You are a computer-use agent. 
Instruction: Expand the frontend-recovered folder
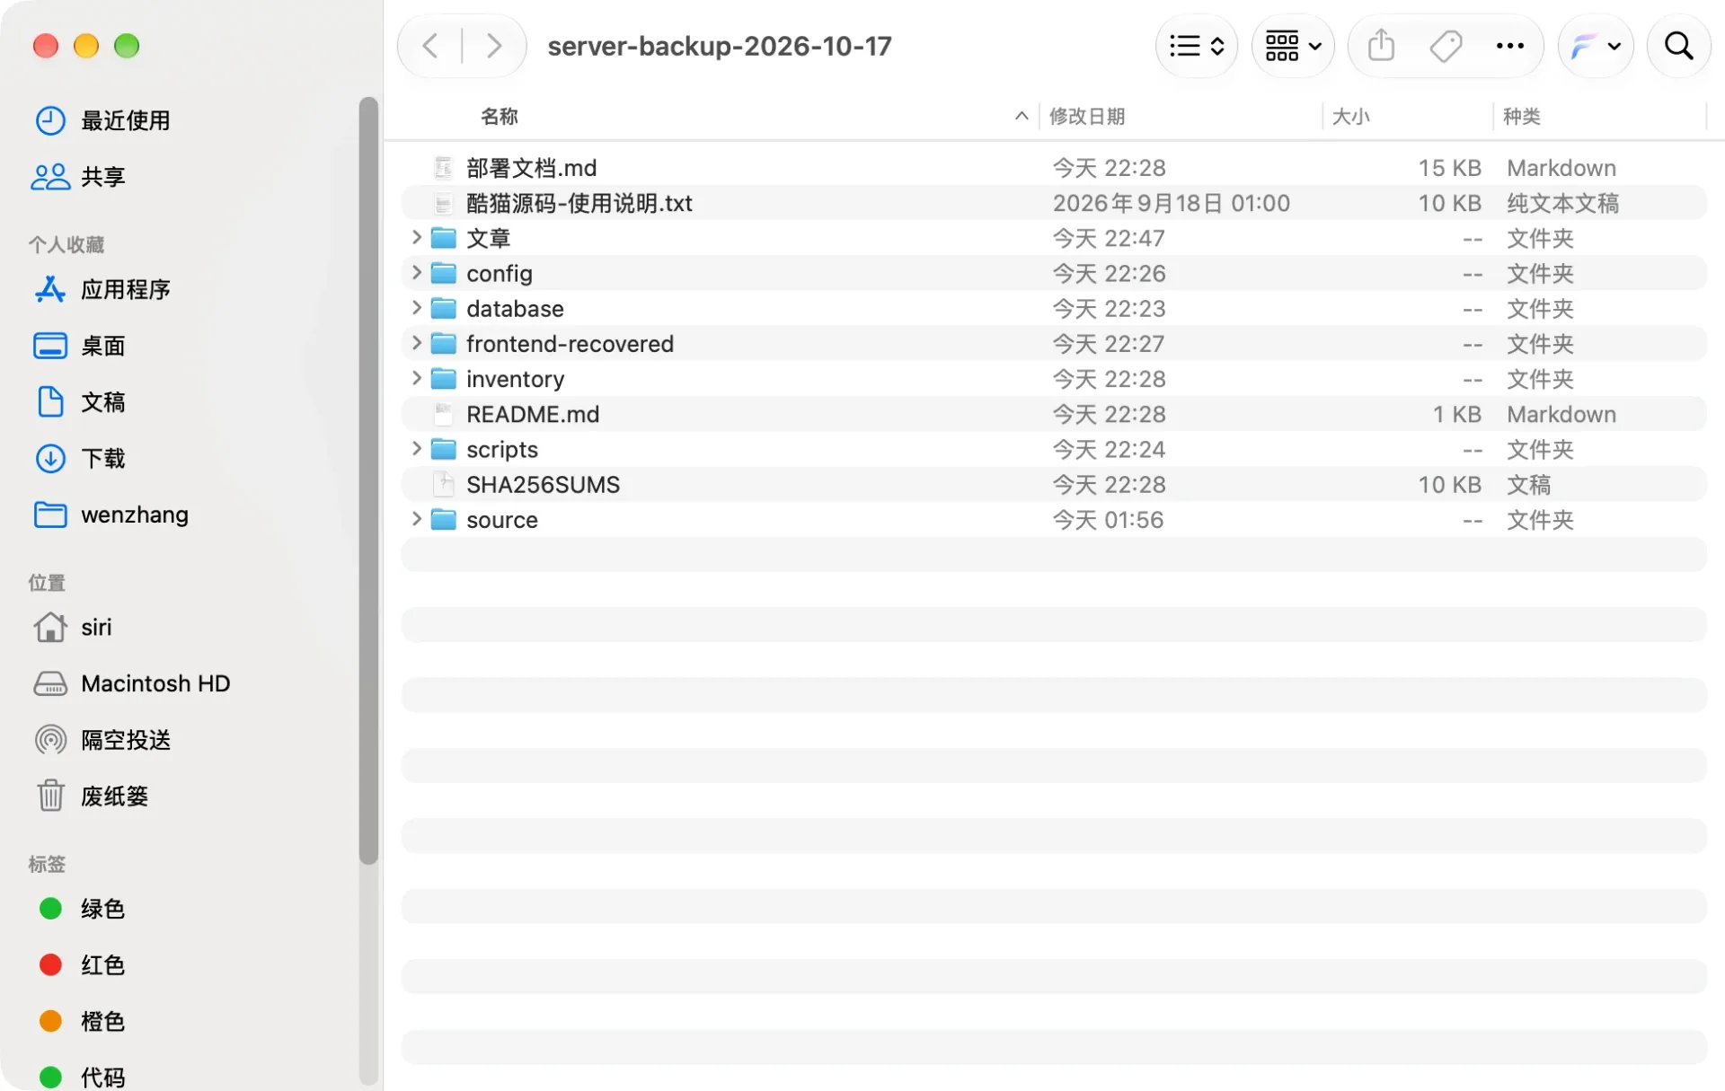[416, 343]
